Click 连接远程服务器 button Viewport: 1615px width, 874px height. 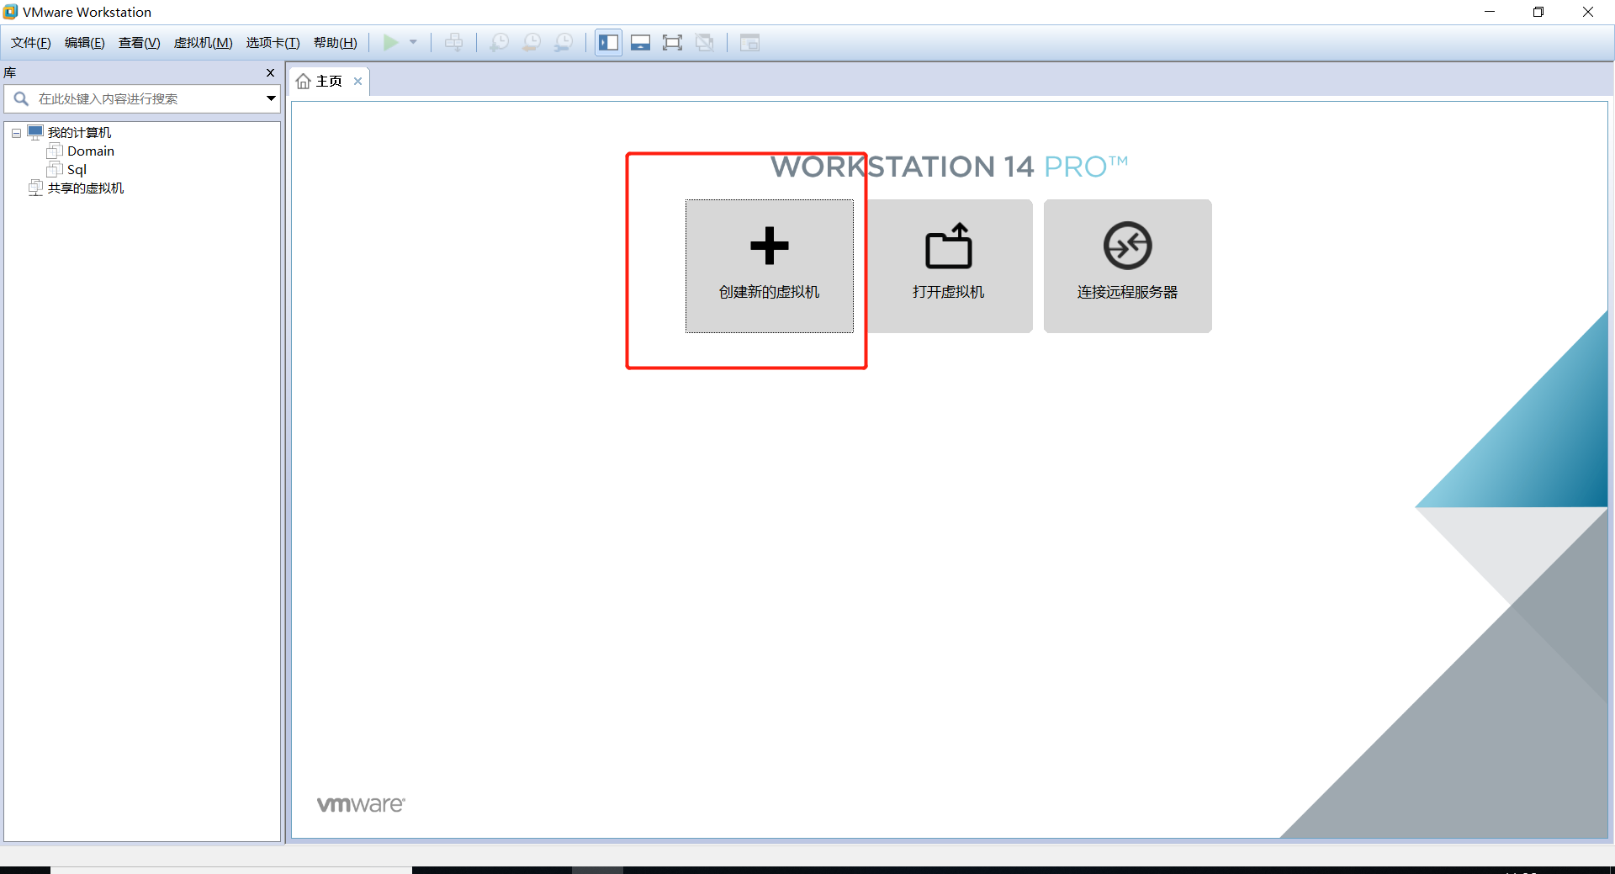tap(1128, 266)
